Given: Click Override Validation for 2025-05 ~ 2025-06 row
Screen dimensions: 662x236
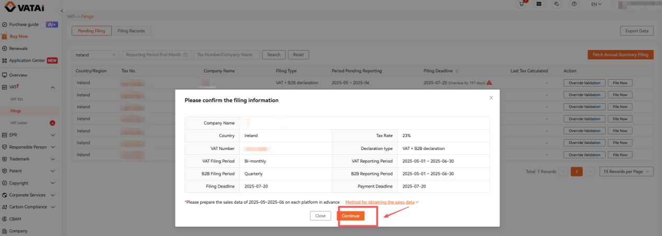Looking at the screenshot, I should pyautogui.click(x=585, y=82).
